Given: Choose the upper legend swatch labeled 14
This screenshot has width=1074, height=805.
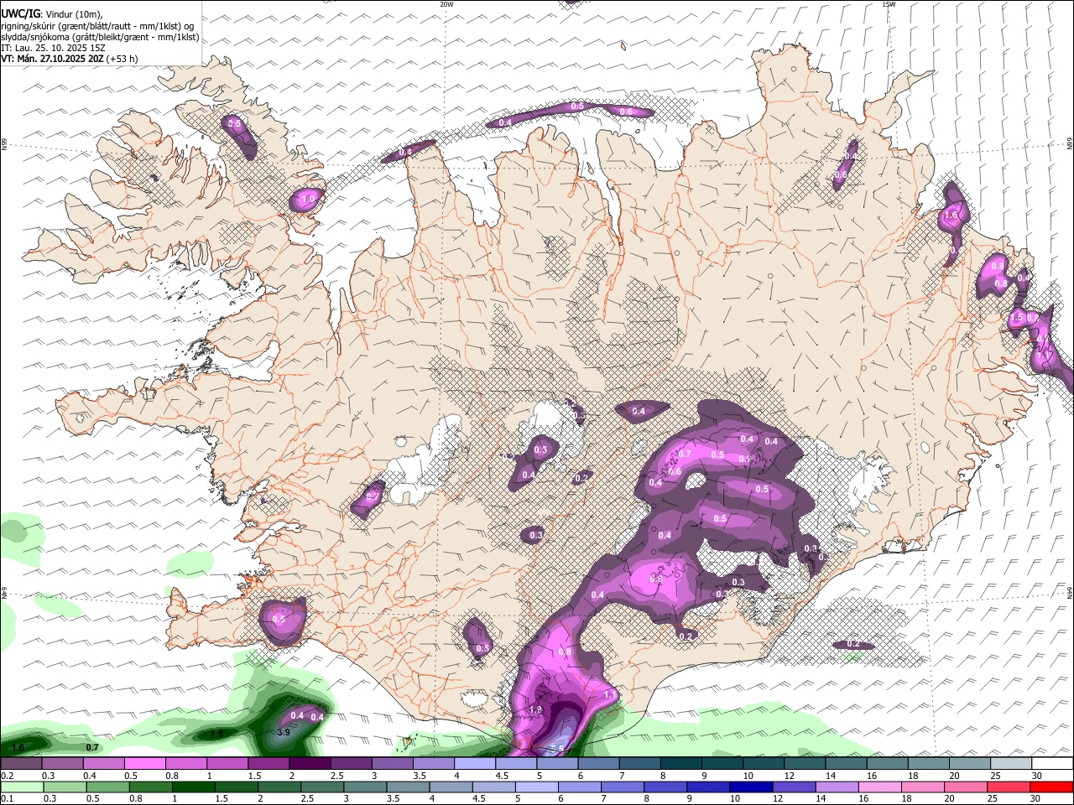Looking at the screenshot, I should [x=846, y=763].
